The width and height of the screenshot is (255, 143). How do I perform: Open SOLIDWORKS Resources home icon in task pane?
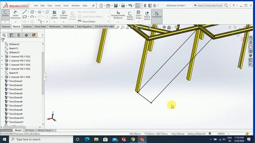point(251,38)
